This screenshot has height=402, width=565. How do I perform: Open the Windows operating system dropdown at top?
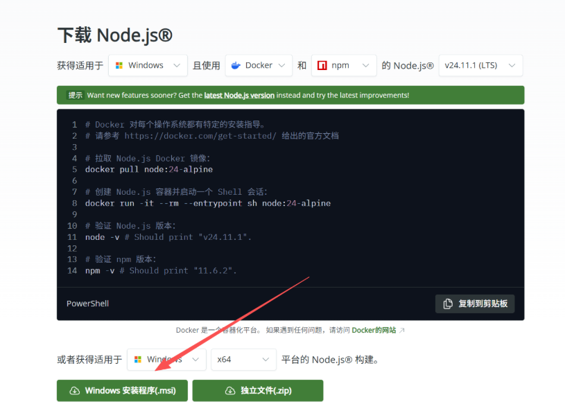coord(148,66)
